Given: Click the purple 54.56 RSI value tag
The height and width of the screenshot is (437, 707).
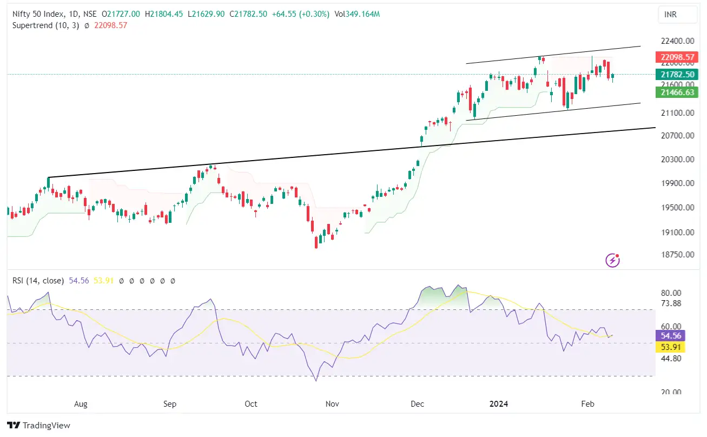Looking at the screenshot, I should point(670,336).
